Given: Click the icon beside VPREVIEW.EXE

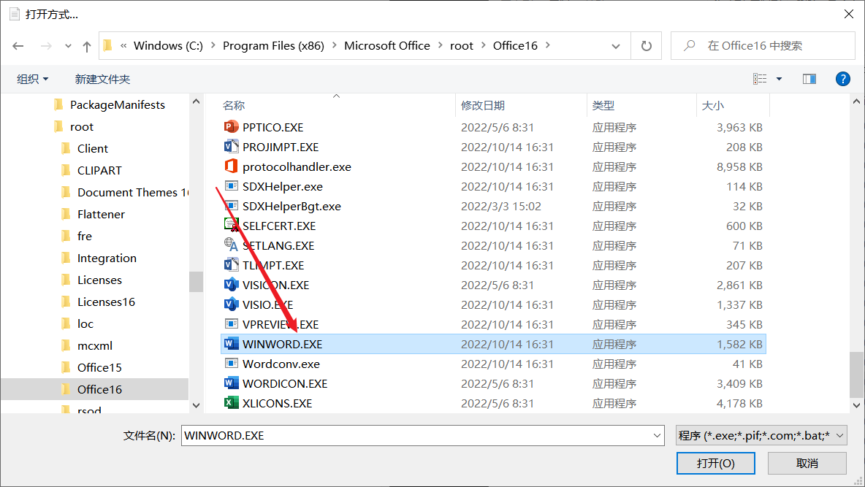Looking at the screenshot, I should point(231,324).
